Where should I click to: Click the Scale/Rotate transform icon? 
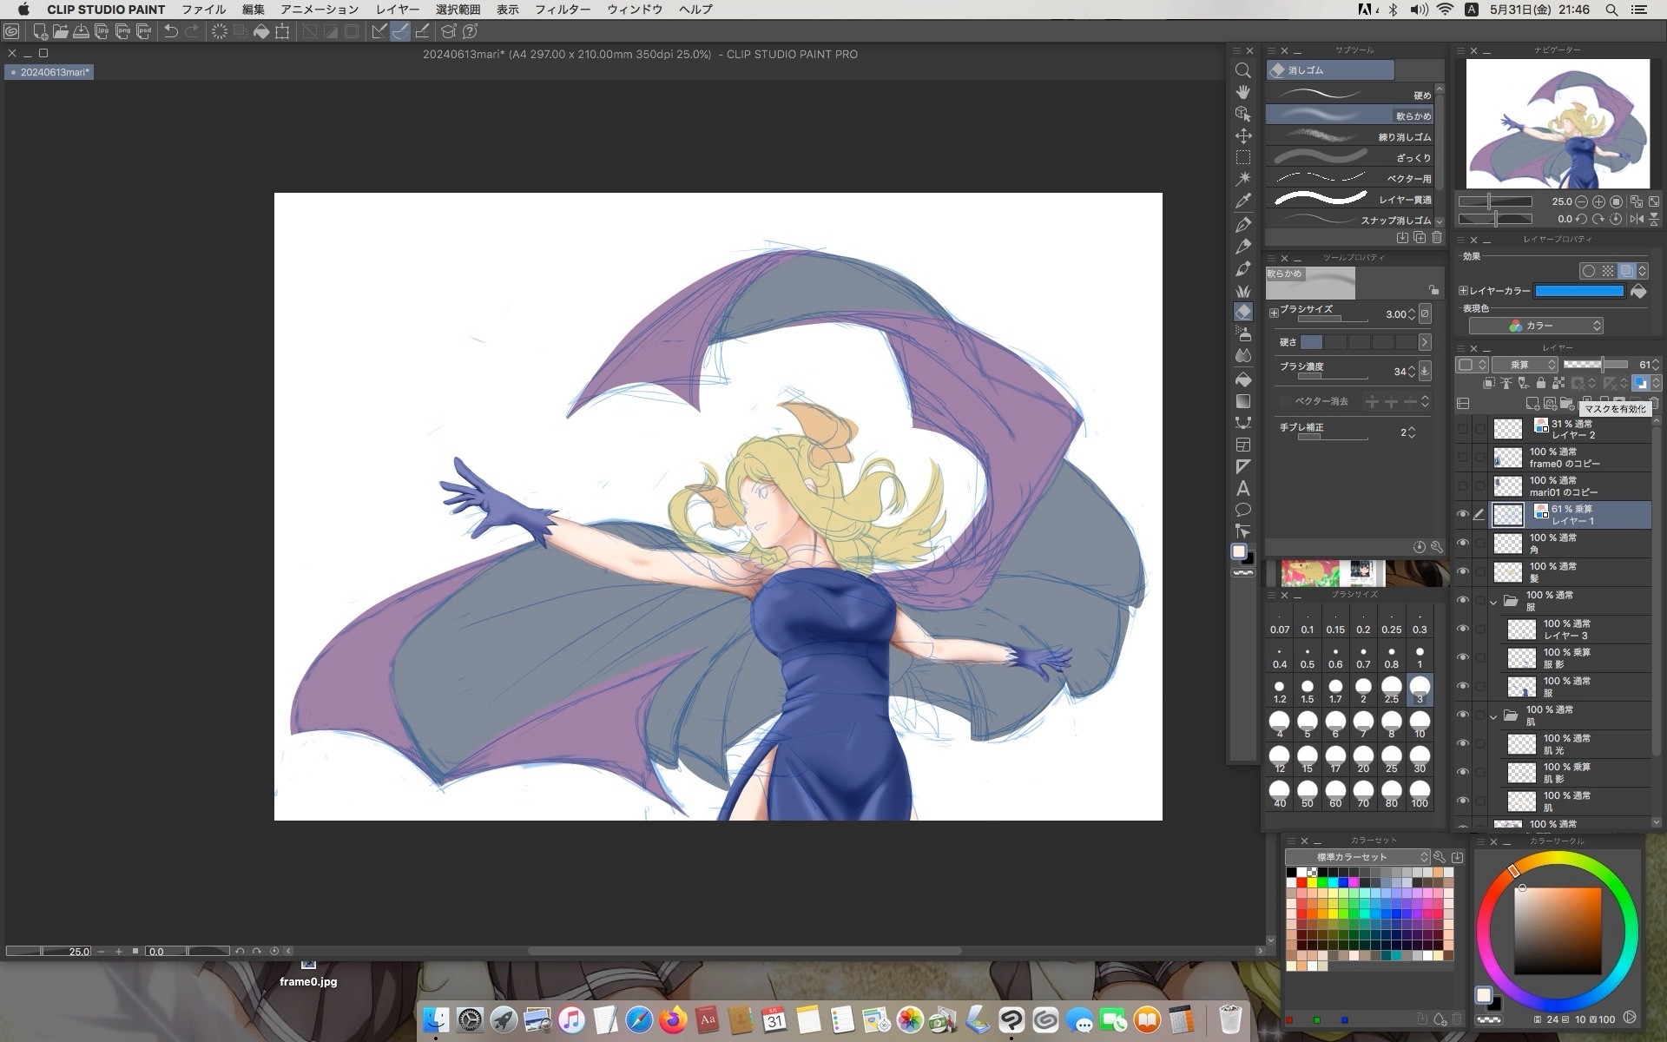click(282, 32)
